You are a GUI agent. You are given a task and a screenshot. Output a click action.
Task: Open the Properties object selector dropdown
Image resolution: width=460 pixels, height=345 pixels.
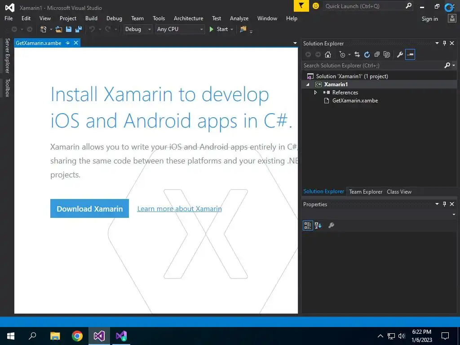point(454,214)
